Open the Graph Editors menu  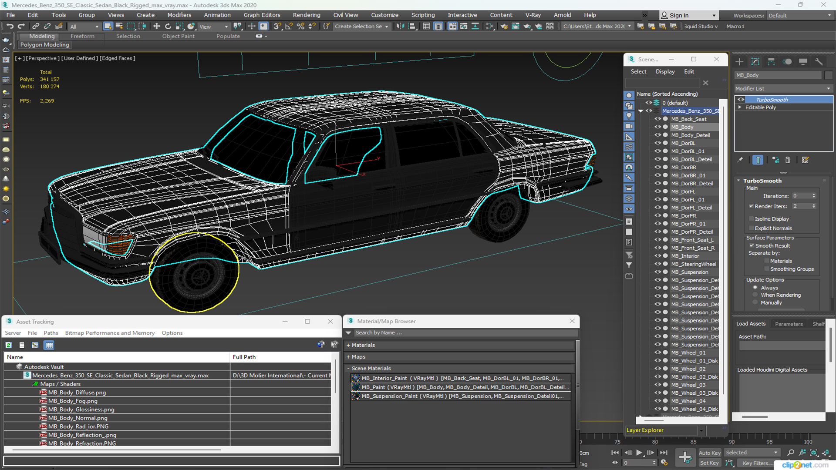click(x=262, y=15)
